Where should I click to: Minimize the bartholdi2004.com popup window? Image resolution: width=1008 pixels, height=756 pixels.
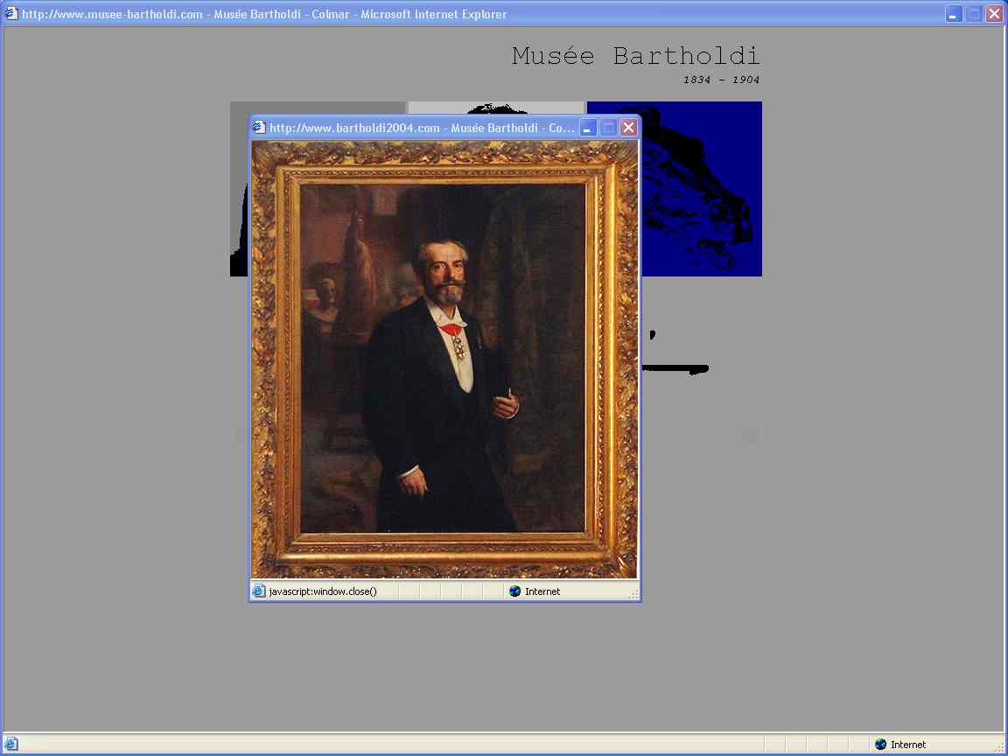point(588,128)
